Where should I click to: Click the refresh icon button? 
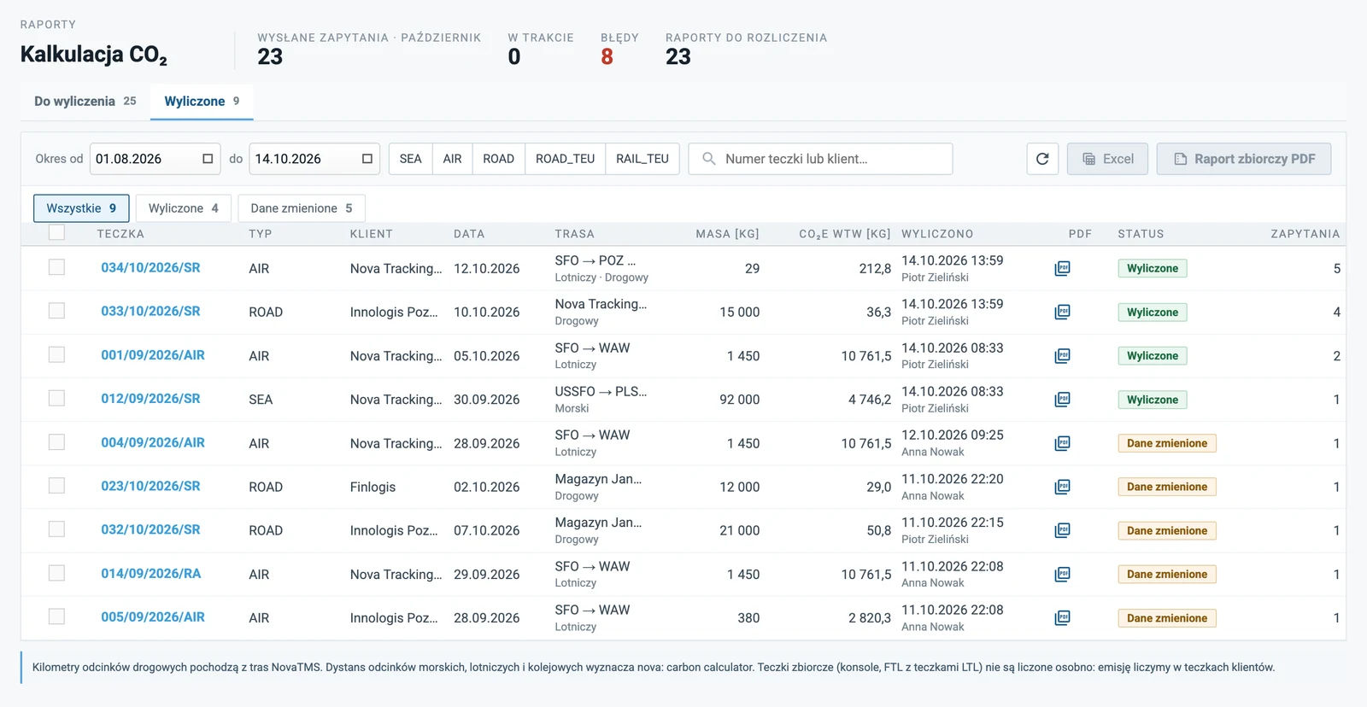click(x=1042, y=159)
